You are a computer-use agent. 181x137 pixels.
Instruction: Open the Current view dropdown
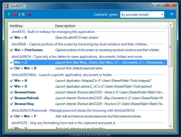click(142, 15)
